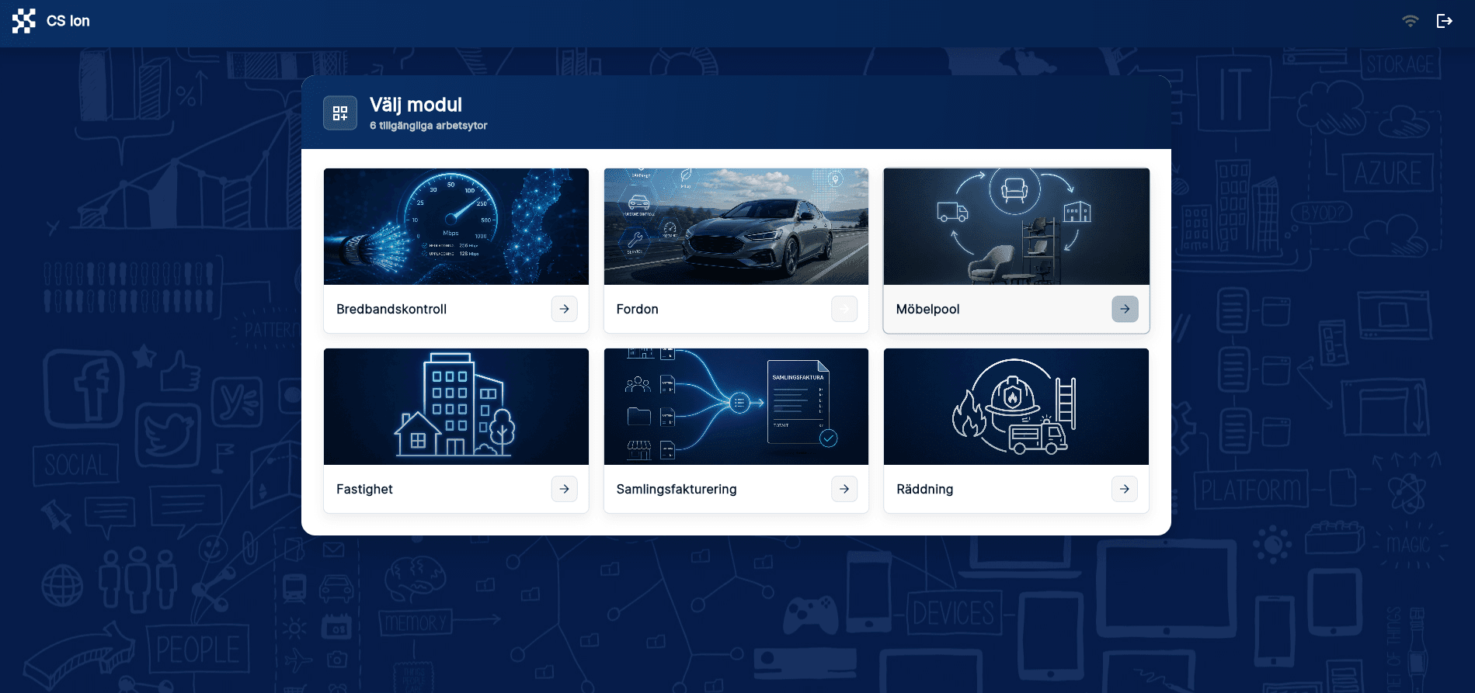This screenshot has width=1475, height=693.
Task: Click the arrow button on Fastighet card
Action: tap(565, 489)
